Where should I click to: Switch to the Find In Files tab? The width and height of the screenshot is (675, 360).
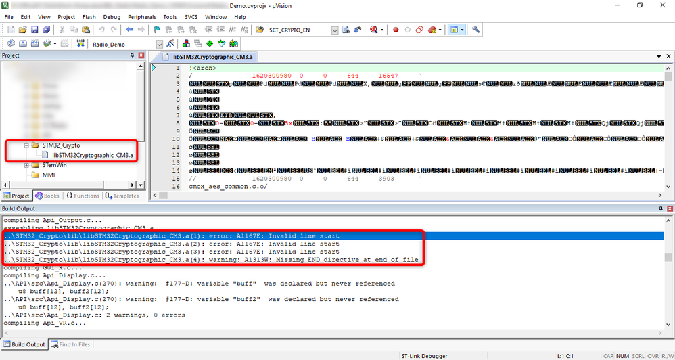[70, 344]
